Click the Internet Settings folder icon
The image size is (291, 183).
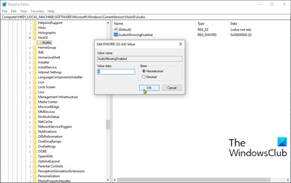(x=35, y=72)
